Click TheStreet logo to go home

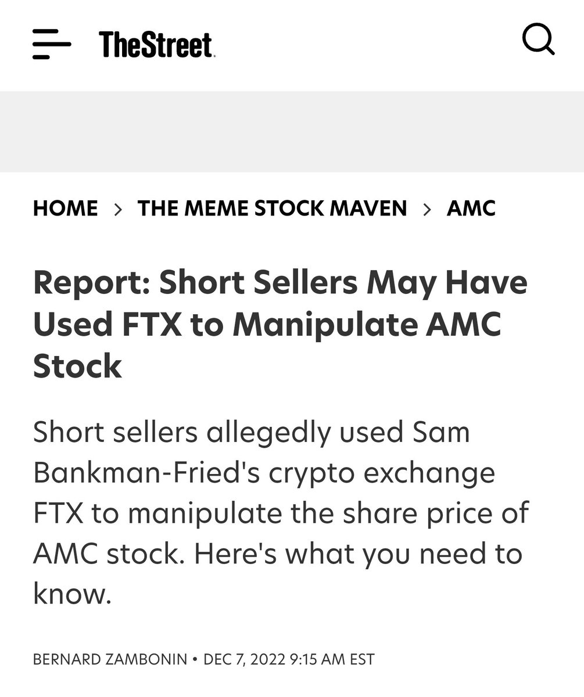(x=156, y=45)
